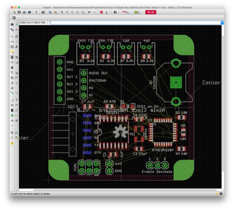Select the Text tool
Screen dimensions: 234x210
[17, 100]
